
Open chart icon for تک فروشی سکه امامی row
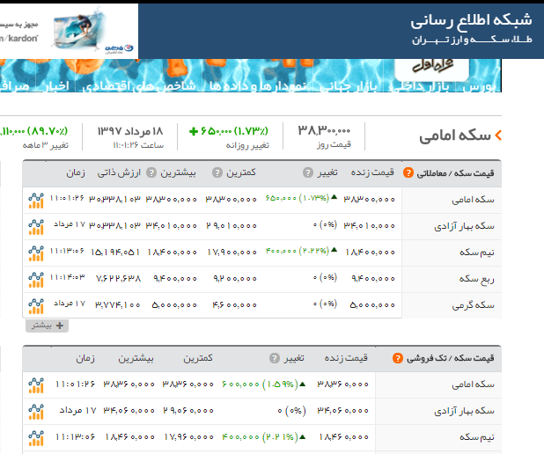coord(36,385)
